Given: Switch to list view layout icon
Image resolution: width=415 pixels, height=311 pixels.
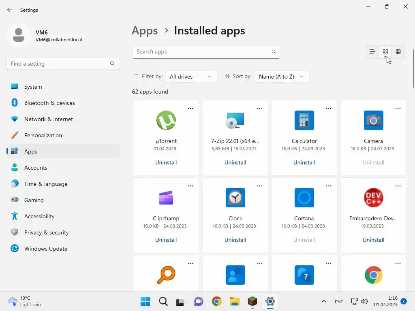Looking at the screenshot, I should coord(372,52).
